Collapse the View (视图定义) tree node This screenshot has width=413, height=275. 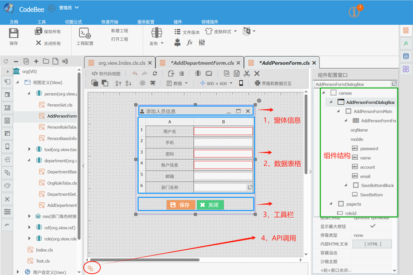click(18, 82)
